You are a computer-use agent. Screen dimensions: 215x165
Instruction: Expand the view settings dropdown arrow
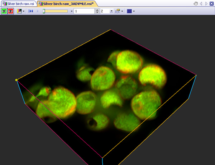[x=122, y=11]
